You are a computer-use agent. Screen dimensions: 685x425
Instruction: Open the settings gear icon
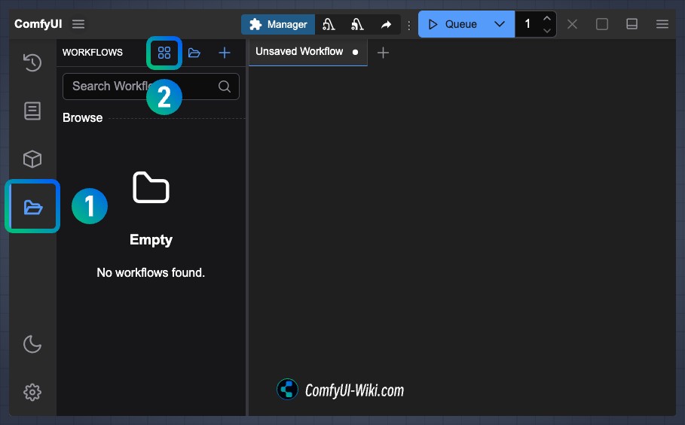click(x=32, y=393)
